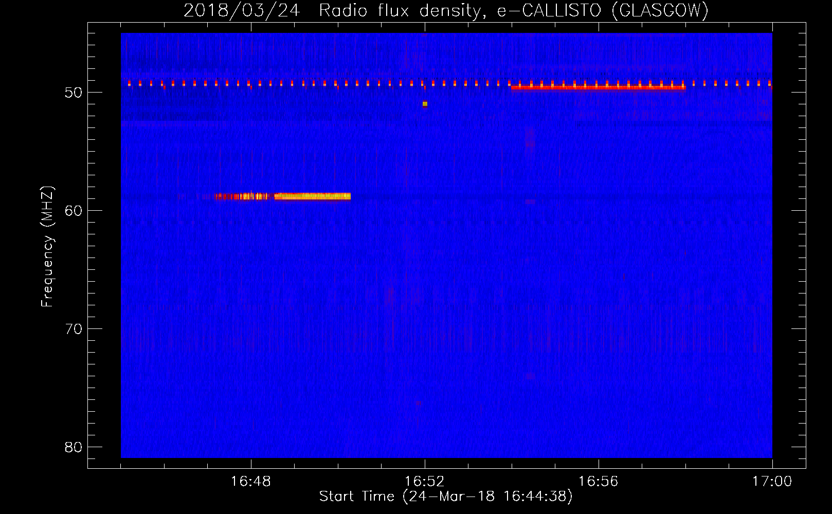The image size is (832, 514).
Task: Click the plot title '2018/03/24 Radio flux density'
Action: pos(333,10)
